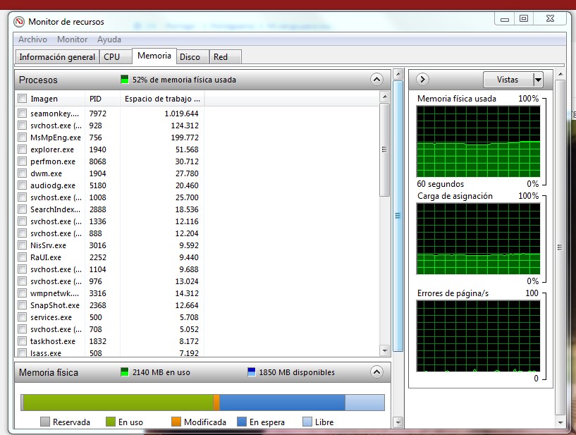Click the Vistas button

[x=507, y=80]
